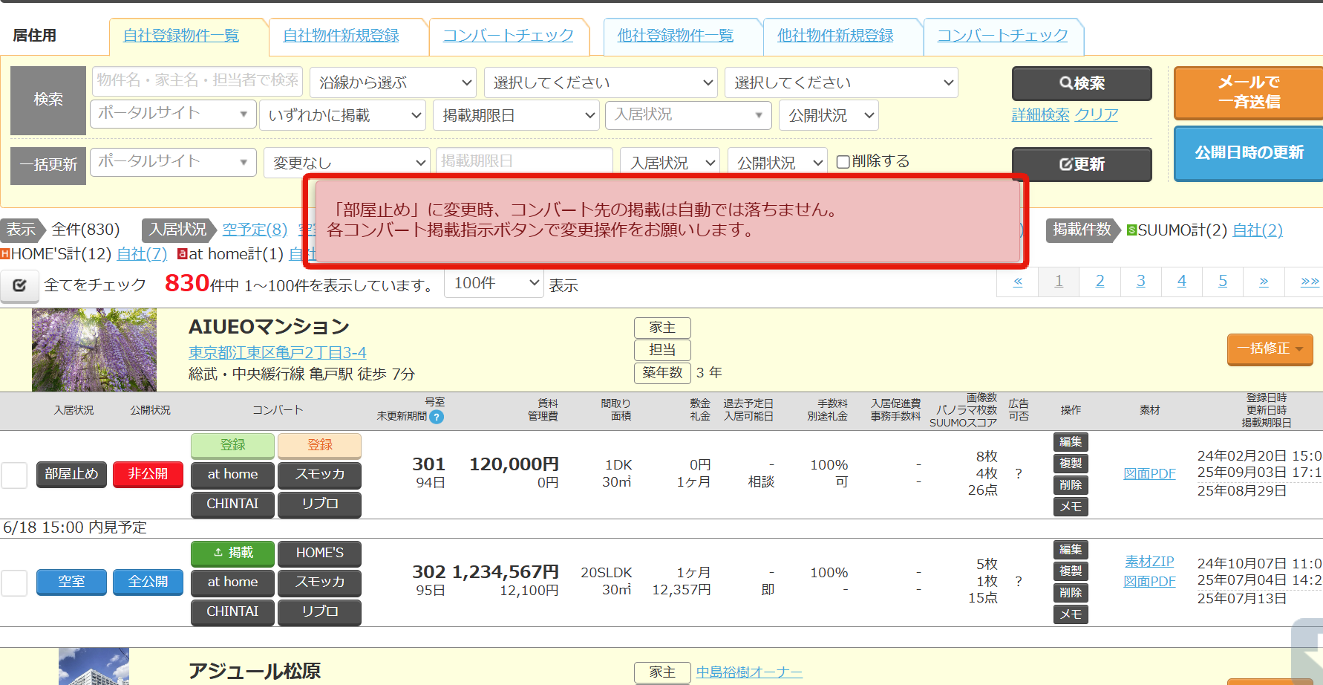Click the 部屋止め status button for room 301
The height and width of the screenshot is (685, 1323).
[71, 474]
